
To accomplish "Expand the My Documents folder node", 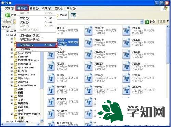I will (x=12, y=68).
